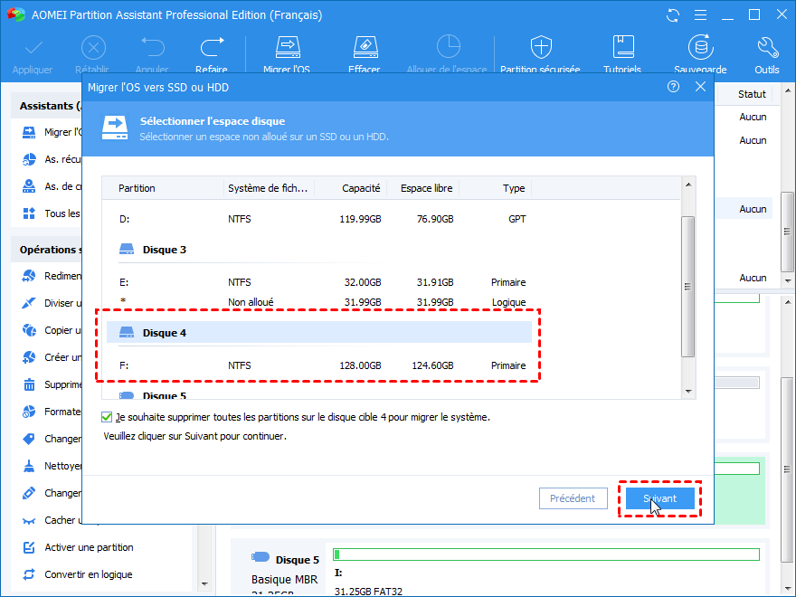
Task: Open the dialog help question mark
Action: (673, 87)
